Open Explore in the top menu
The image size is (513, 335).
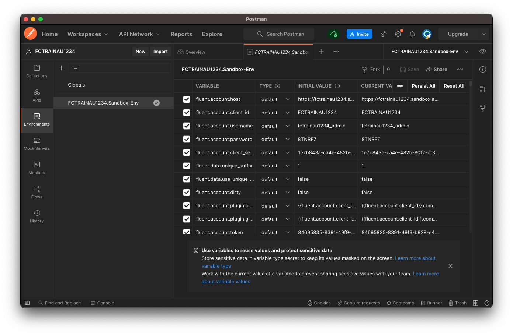coord(212,34)
